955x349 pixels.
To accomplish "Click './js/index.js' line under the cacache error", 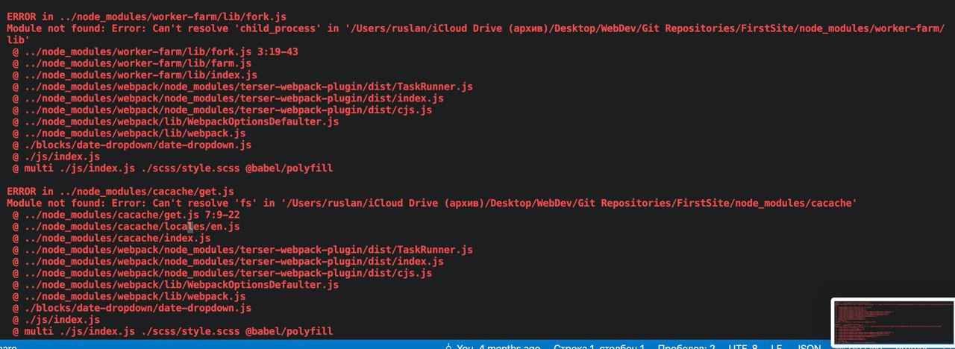I will pyautogui.click(x=56, y=320).
